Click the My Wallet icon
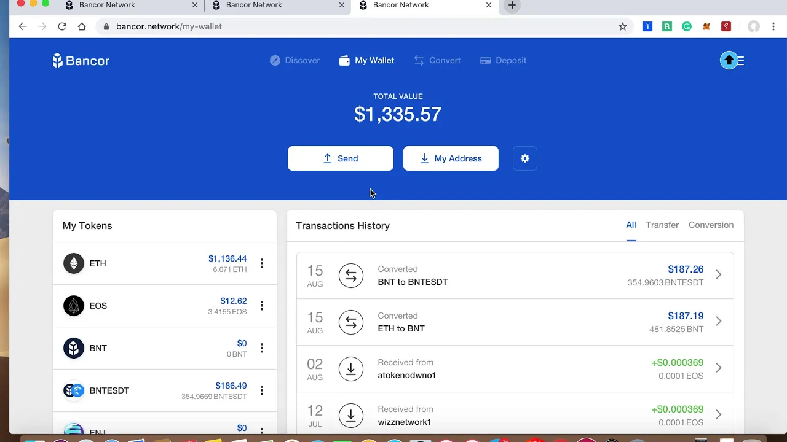This screenshot has width=787, height=442. (344, 60)
